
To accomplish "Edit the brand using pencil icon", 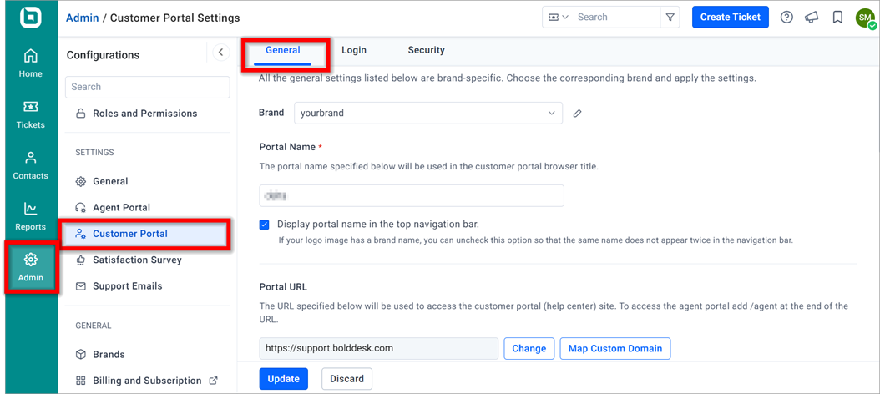I will click(x=577, y=114).
